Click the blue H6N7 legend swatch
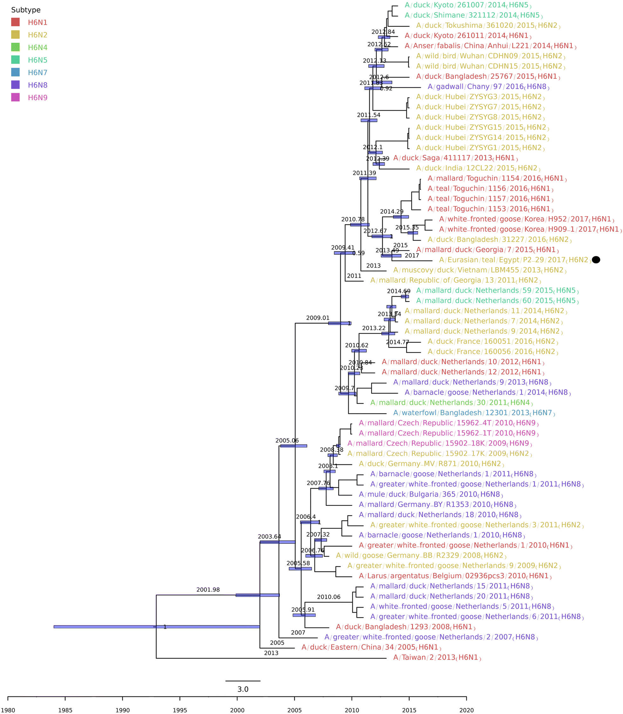 point(15,72)
